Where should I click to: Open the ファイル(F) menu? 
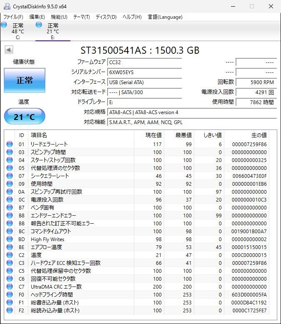point(13,17)
